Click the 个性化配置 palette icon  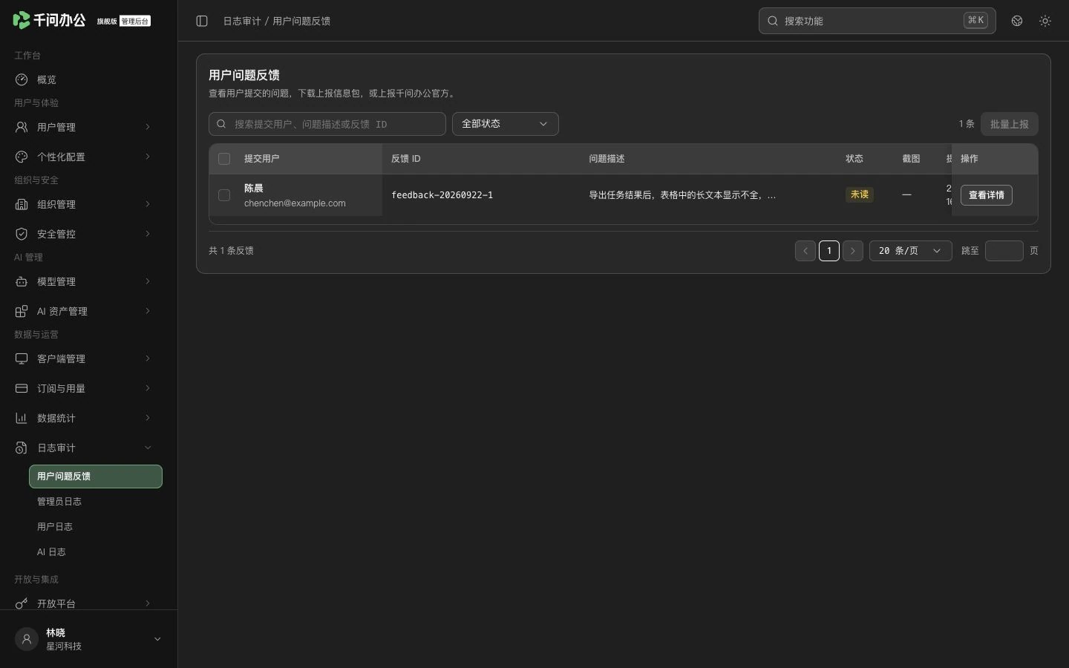point(22,157)
